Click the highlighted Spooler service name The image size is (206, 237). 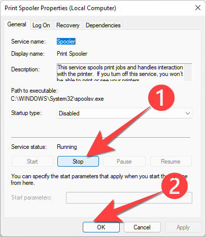coord(66,42)
